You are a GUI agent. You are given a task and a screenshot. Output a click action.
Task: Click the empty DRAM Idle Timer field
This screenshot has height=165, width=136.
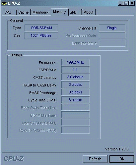pos(76,115)
